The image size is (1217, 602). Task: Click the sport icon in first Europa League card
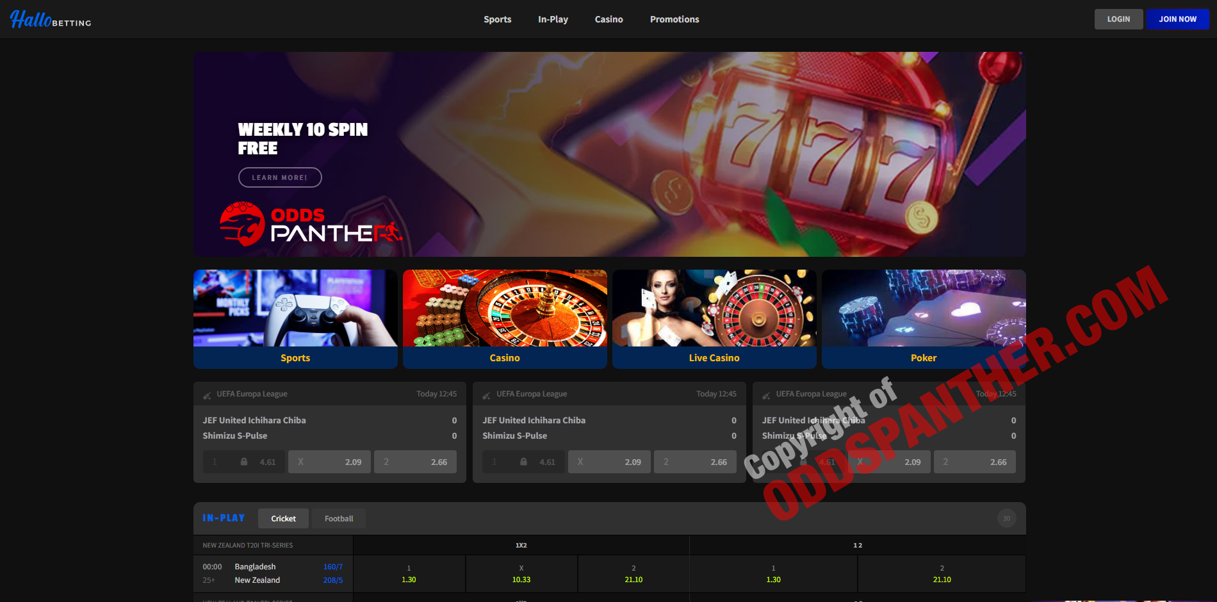tap(207, 395)
